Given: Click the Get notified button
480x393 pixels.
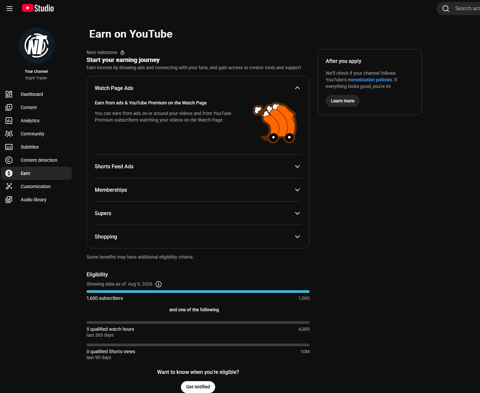Looking at the screenshot, I should 198,387.
